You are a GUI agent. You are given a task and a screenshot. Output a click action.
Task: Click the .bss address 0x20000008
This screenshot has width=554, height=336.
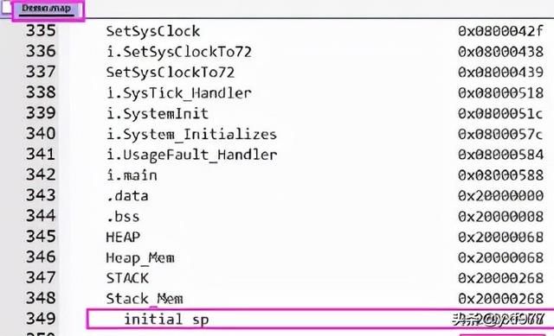(x=500, y=217)
